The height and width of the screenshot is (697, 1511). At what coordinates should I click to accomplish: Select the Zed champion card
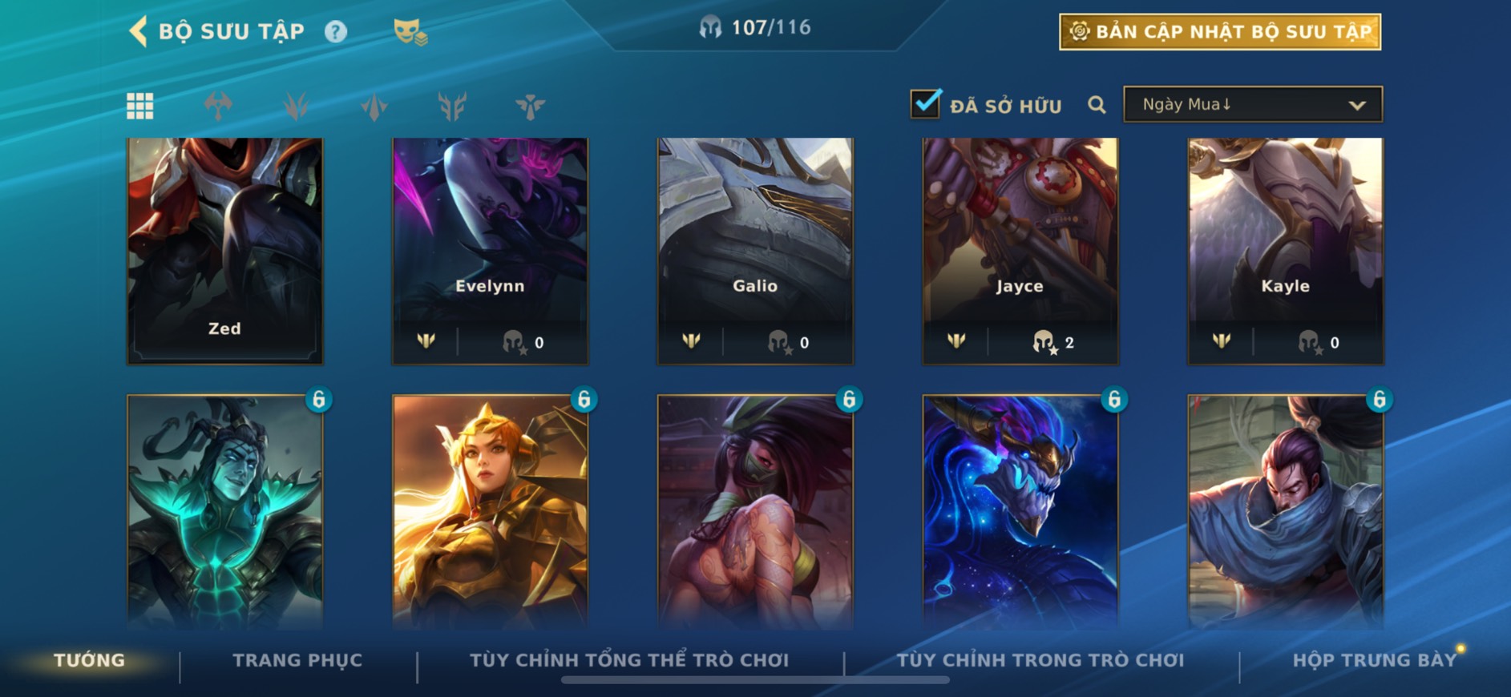pyautogui.click(x=225, y=251)
